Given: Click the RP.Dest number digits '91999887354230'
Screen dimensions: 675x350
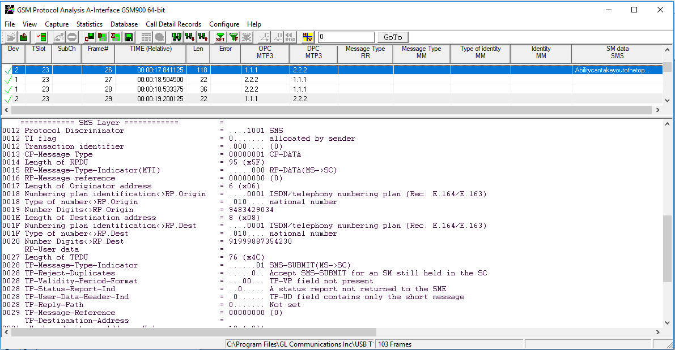Looking at the screenshot, I should click(261, 241).
